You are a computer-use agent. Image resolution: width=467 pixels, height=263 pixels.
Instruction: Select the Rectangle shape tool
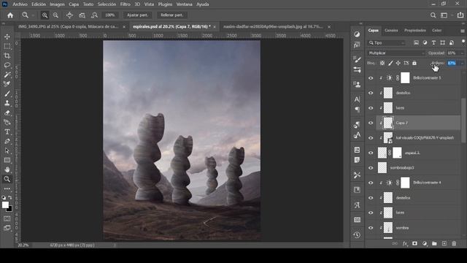(7, 160)
